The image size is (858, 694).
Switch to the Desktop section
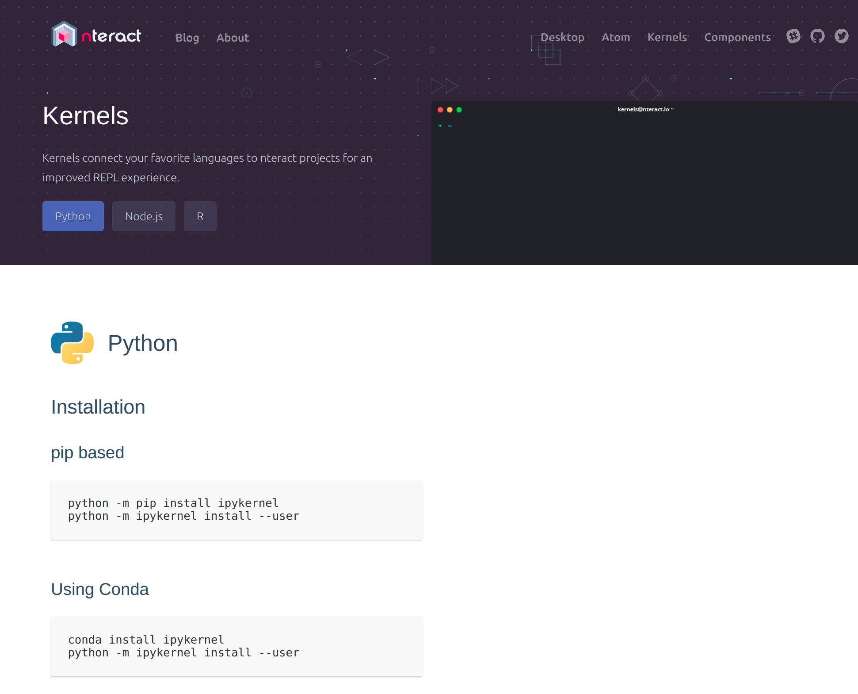[562, 38]
